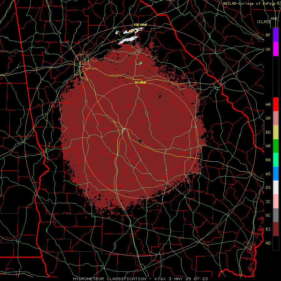Click the WS legend label
Image resolution: width=281 pixels, height=281 pixels.
268,174
